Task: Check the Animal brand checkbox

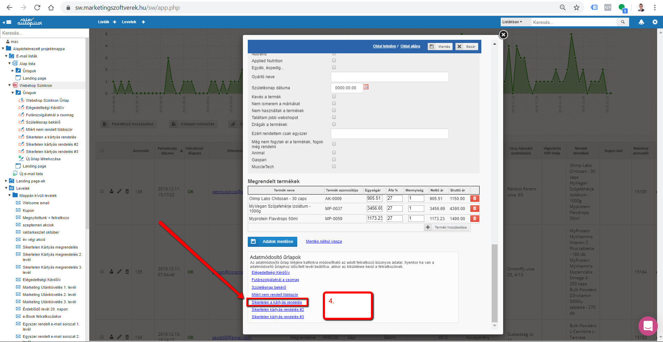Action: click(x=334, y=153)
